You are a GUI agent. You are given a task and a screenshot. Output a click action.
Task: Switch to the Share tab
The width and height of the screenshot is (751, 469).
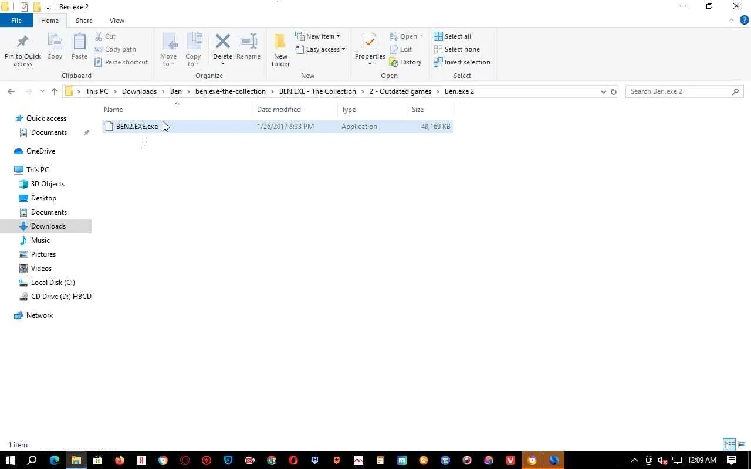(84, 21)
